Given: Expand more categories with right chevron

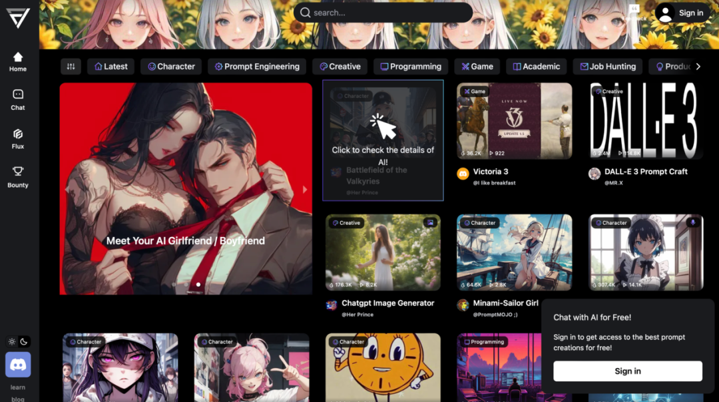Looking at the screenshot, I should 698,67.
